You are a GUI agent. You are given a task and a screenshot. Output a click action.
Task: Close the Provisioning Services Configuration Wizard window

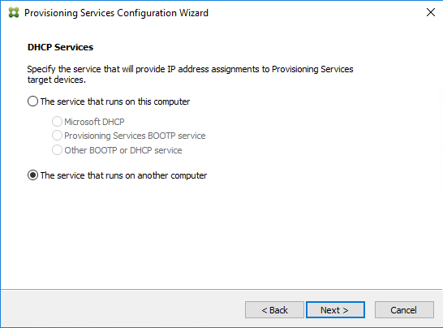point(431,12)
